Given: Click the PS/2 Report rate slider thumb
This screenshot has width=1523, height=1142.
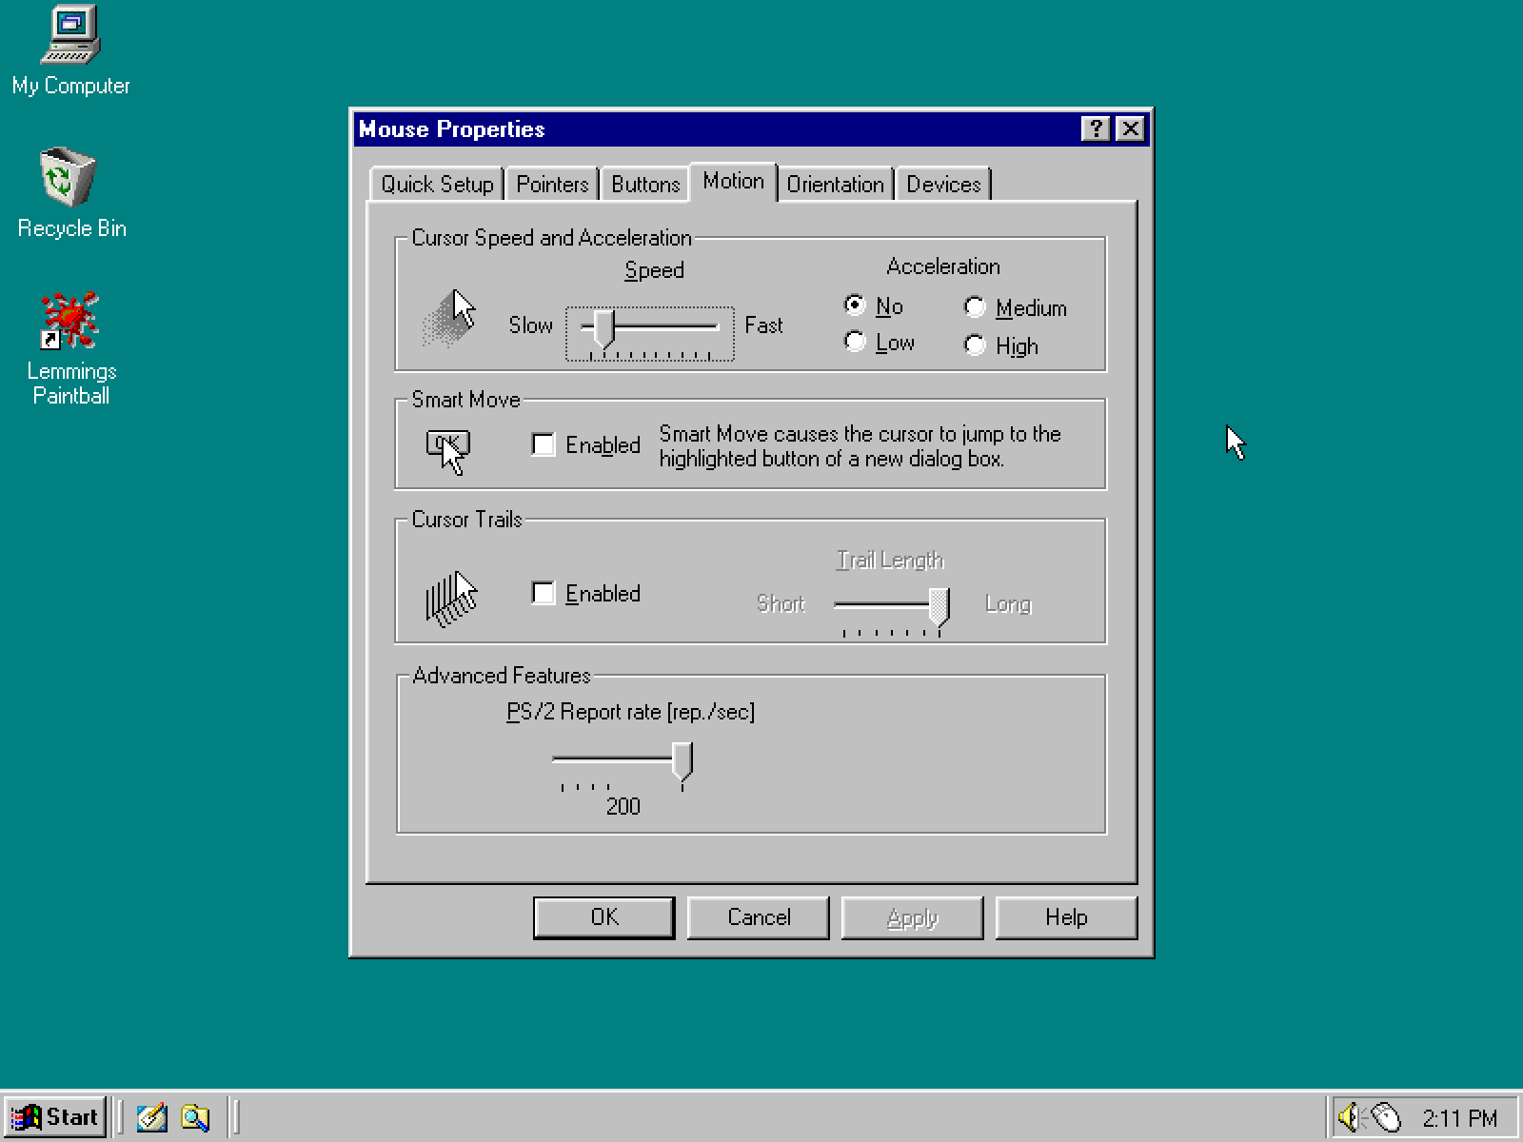Looking at the screenshot, I should tap(682, 763).
